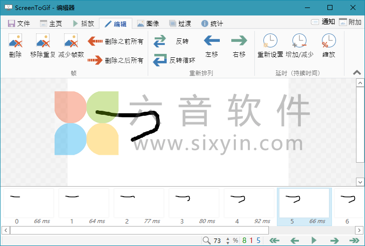Go to next frame arrow

pyautogui.click(x=334, y=241)
